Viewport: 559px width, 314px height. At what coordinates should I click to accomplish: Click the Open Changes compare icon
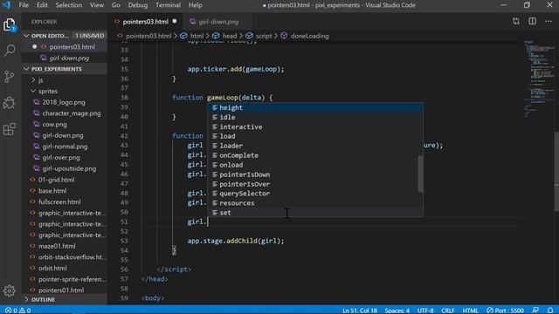(x=516, y=21)
